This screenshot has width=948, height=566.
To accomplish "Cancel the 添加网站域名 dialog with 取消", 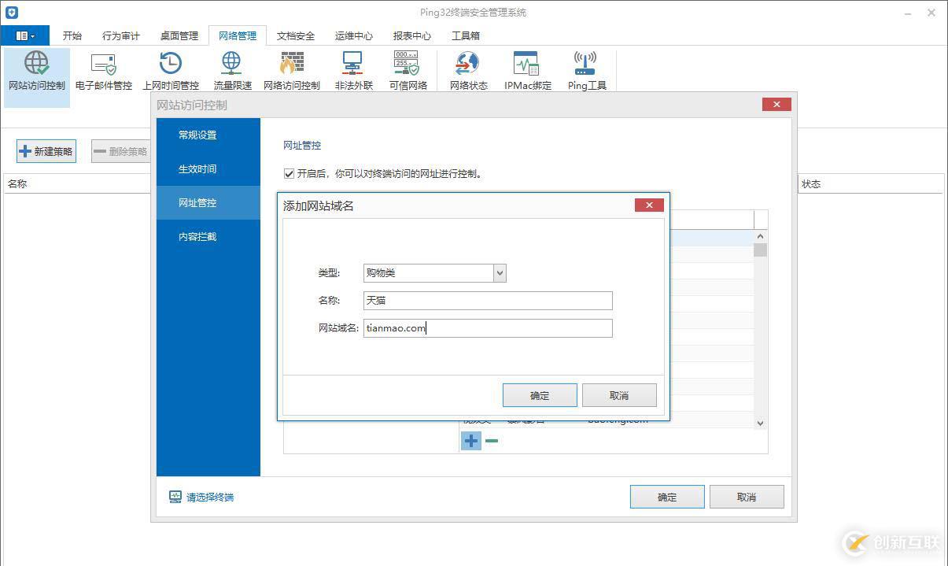I will click(619, 395).
